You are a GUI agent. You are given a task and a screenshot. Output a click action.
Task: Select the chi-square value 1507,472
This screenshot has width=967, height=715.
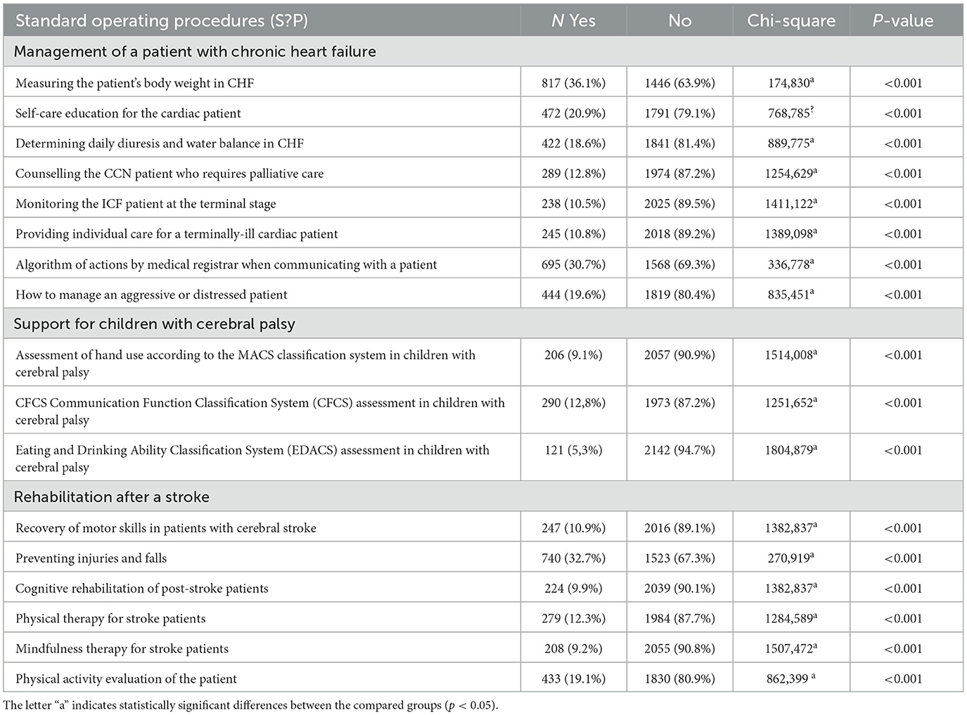(x=791, y=649)
